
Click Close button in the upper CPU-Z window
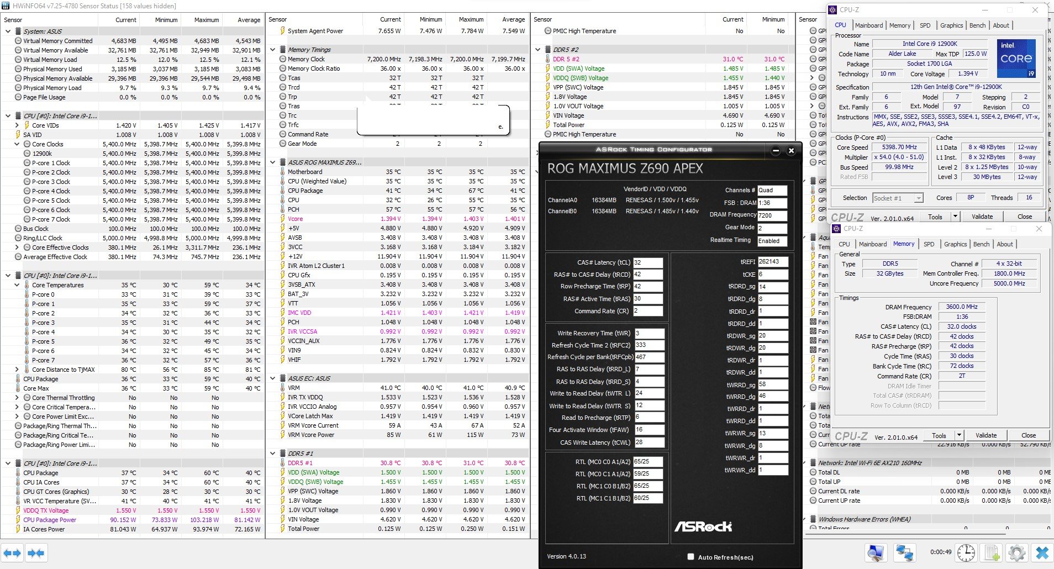(x=1024, y=217)
